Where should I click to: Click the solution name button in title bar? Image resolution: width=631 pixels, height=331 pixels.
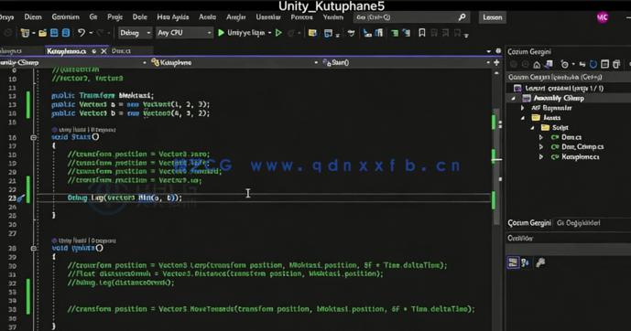[493, 17]
